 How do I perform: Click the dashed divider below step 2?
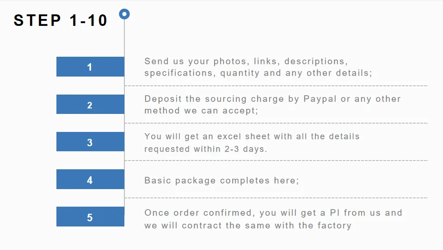277,123
